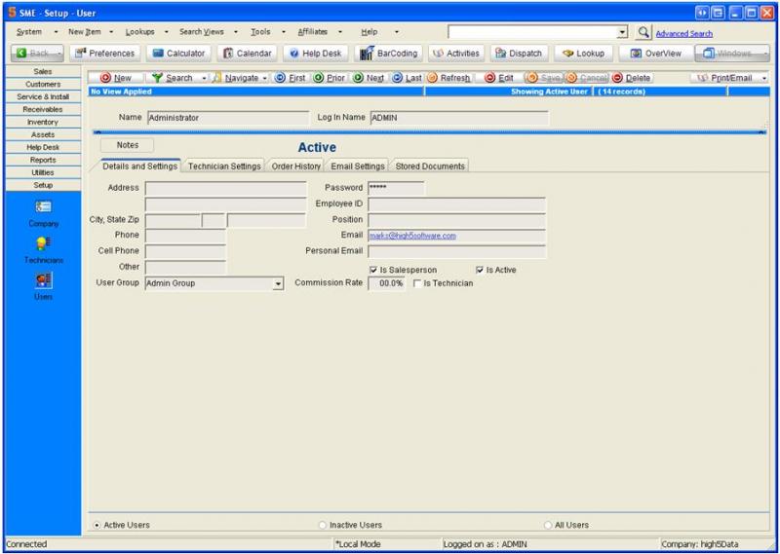Image resolution: width=780 pixels, height=554 pixels.
Task: Go to the Next record
Action: [369, 78]
